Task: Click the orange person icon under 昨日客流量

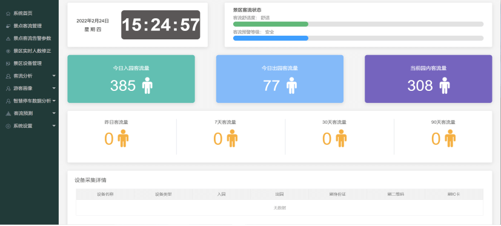Action: coord(123,138)
